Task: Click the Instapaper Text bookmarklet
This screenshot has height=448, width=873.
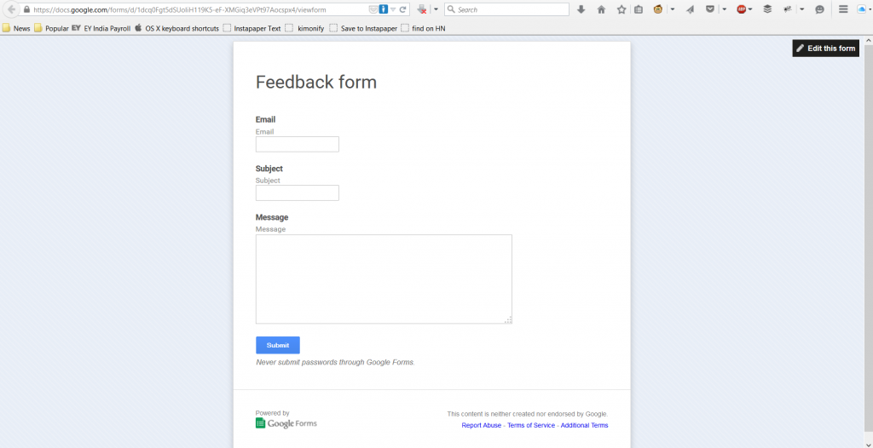Action: [251, 28]
